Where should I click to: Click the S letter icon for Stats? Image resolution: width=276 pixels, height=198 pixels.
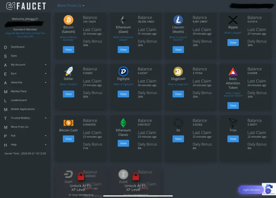tap(6, 56)
